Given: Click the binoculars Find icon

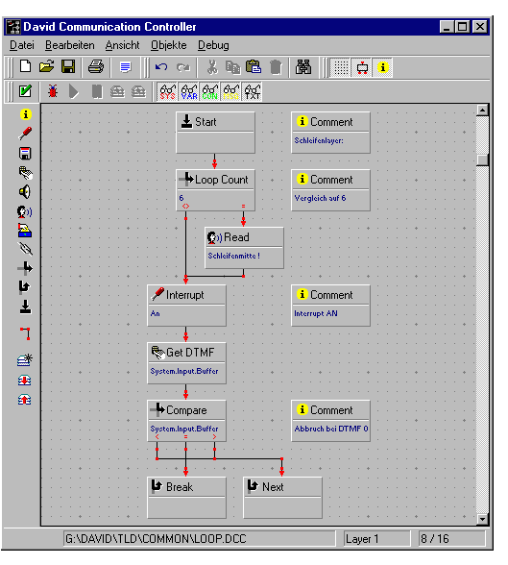Looking at the screenshot, I should 303,67.
